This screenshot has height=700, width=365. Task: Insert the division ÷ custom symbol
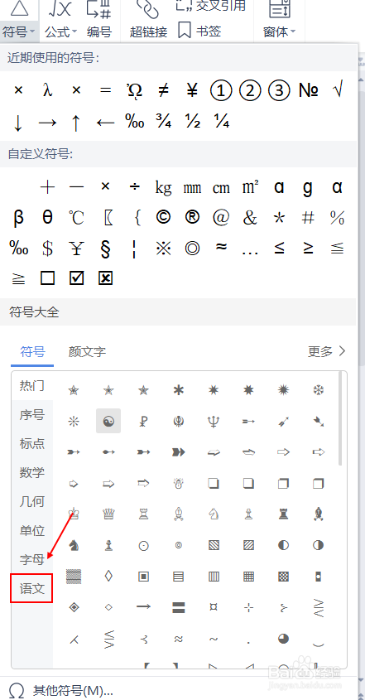point(134,186)
